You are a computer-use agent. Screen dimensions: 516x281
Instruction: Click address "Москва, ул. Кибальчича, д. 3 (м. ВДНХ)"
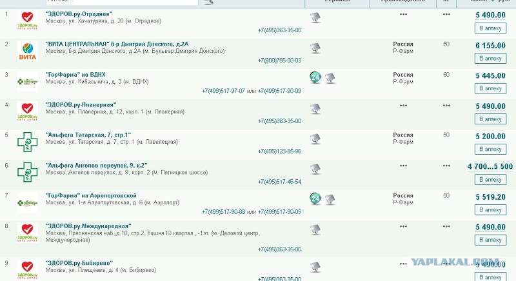[97, 81]
